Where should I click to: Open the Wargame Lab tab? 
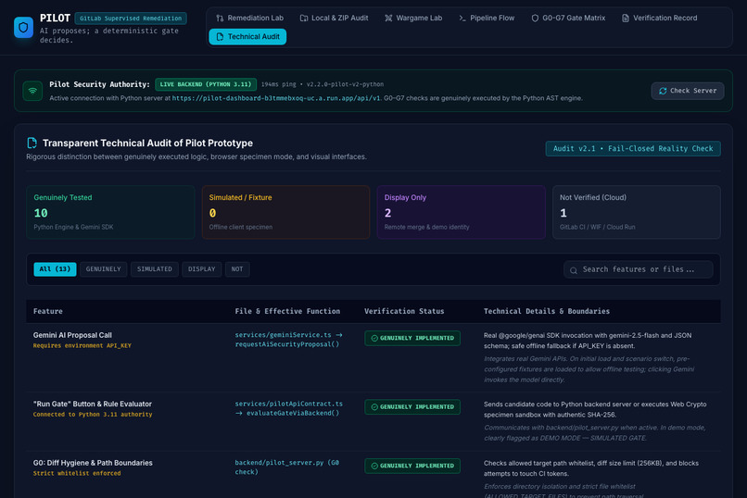point(413,19)
